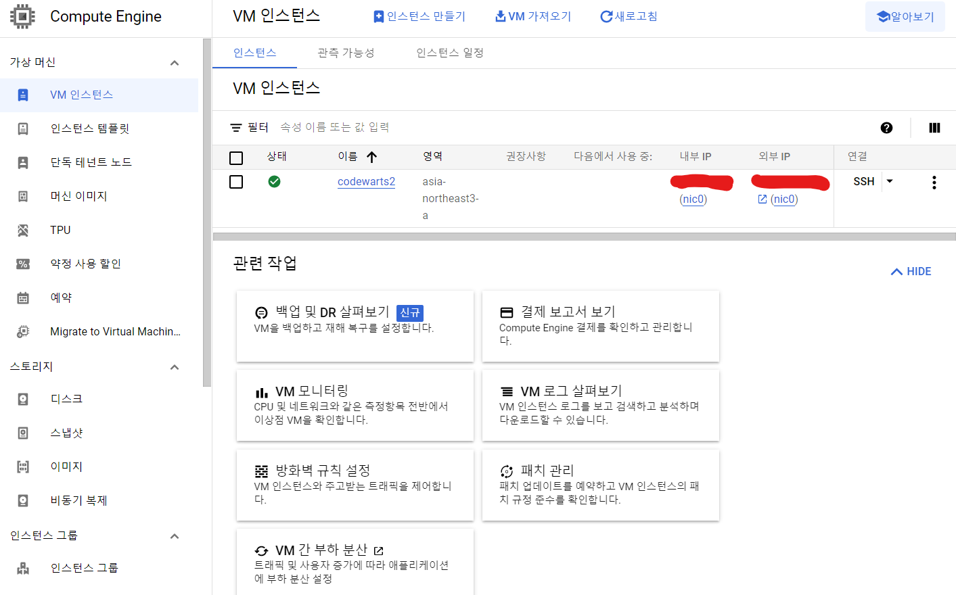Click the VM 모니터링 chart icon
Image resolution: width=956 pixels, height=595 pixels.
(x=261, y=392)
